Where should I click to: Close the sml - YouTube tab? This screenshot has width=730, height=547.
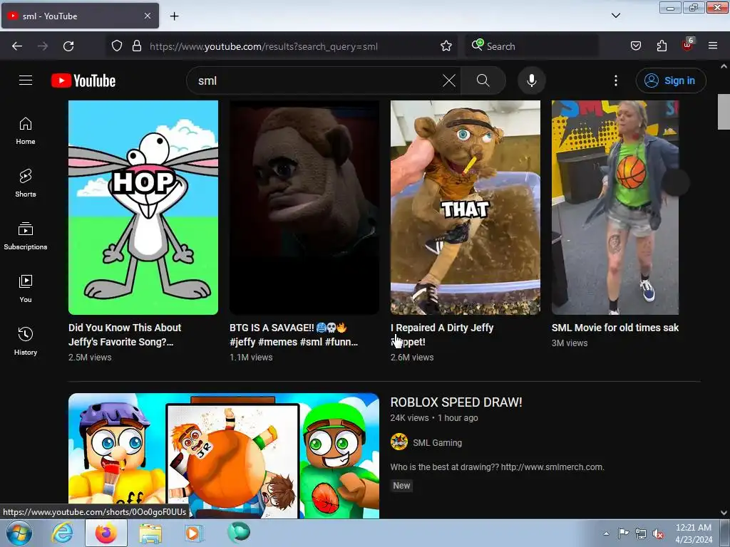coord(147,16)
